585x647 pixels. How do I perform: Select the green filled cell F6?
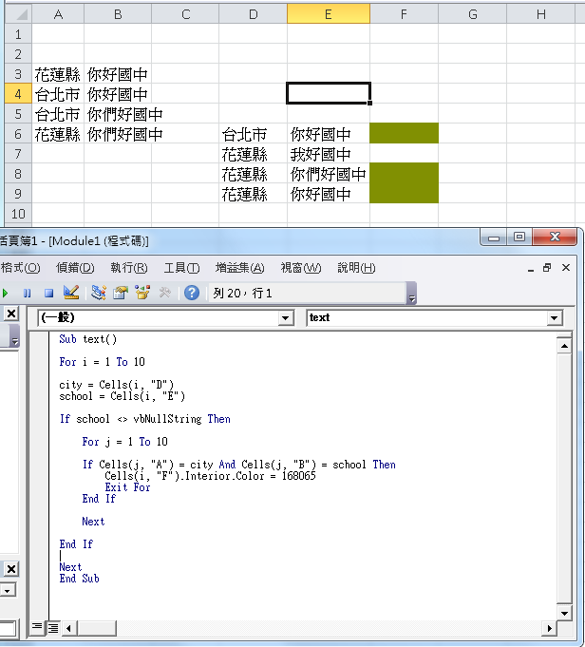(x=404, y=133)
